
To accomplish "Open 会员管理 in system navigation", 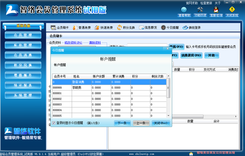I will tap(23, 35).
